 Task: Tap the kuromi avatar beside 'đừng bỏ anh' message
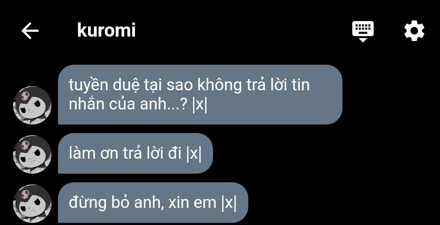tap(32, 203)
